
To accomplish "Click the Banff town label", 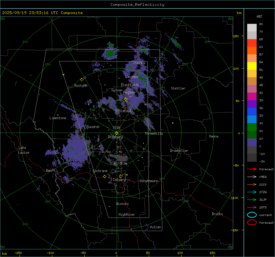I will point(50,171).
